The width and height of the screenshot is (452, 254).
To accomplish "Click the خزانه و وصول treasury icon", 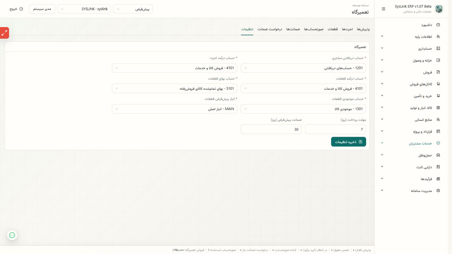I will click(438, 60).
